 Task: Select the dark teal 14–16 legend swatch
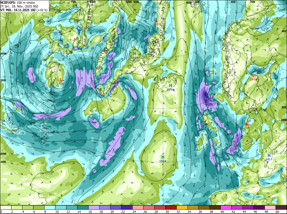click(83, 207)
